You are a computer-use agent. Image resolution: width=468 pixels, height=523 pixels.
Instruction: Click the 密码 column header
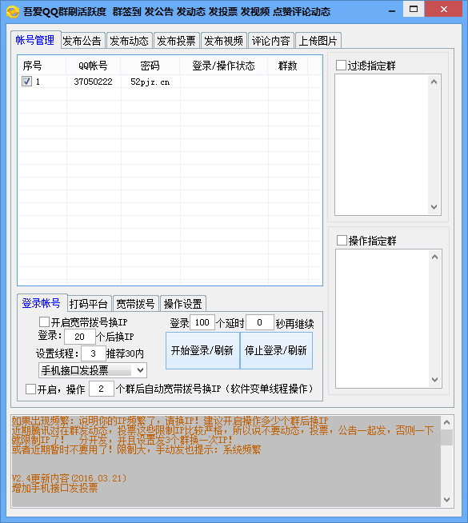150,66
